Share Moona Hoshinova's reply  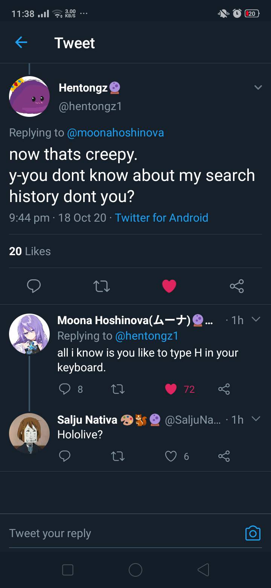tap(224, 389)
